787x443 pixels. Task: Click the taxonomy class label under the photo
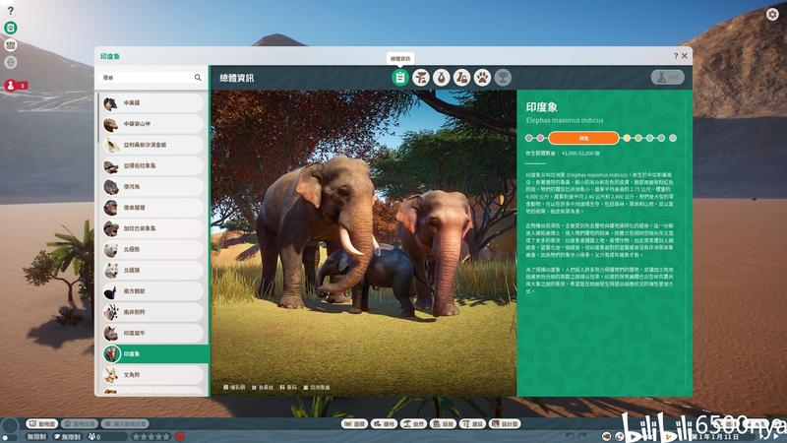[x=234, y=387]
